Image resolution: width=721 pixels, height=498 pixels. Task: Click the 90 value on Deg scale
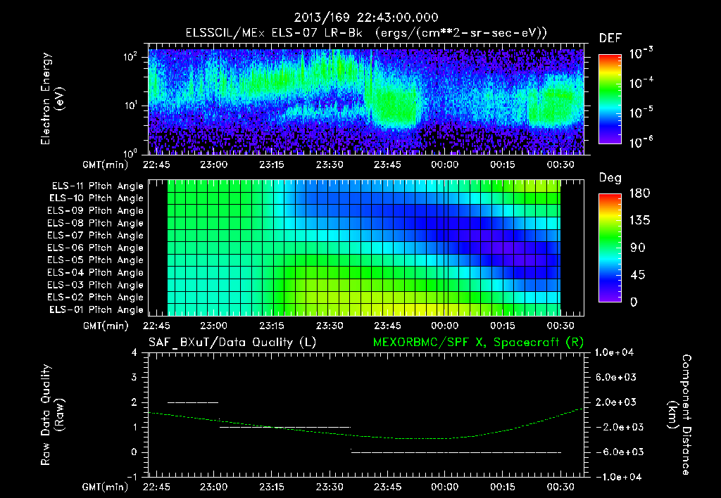[638, 248]
